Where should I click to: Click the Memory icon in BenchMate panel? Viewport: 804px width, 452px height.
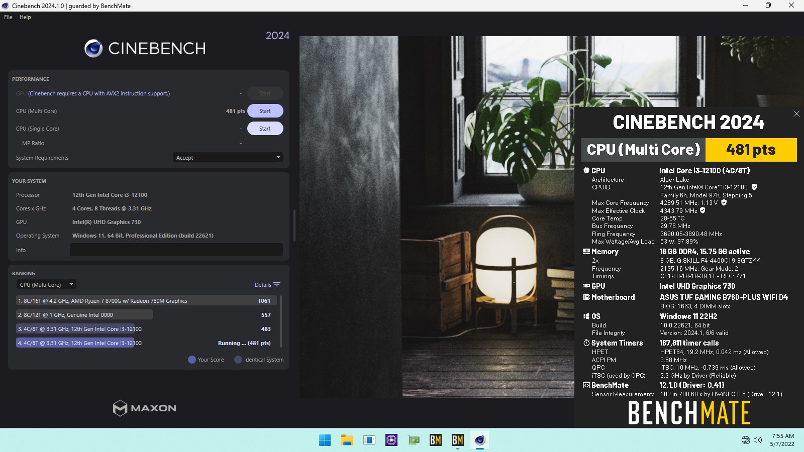click(x=586, y=251)
